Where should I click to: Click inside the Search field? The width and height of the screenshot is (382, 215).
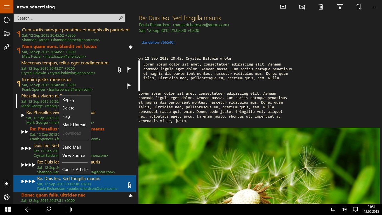pyautogui.click(x=67, y=18)
